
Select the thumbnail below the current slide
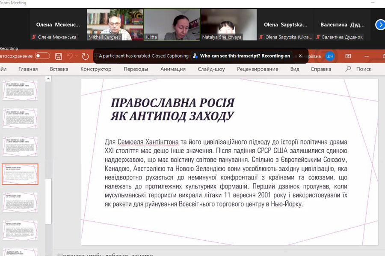tap(20, 202)
